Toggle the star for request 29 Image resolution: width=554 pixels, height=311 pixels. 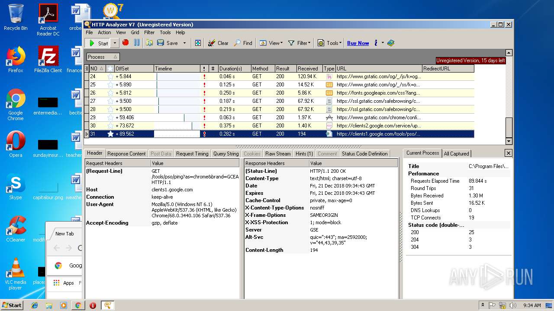tap(110, 117)
